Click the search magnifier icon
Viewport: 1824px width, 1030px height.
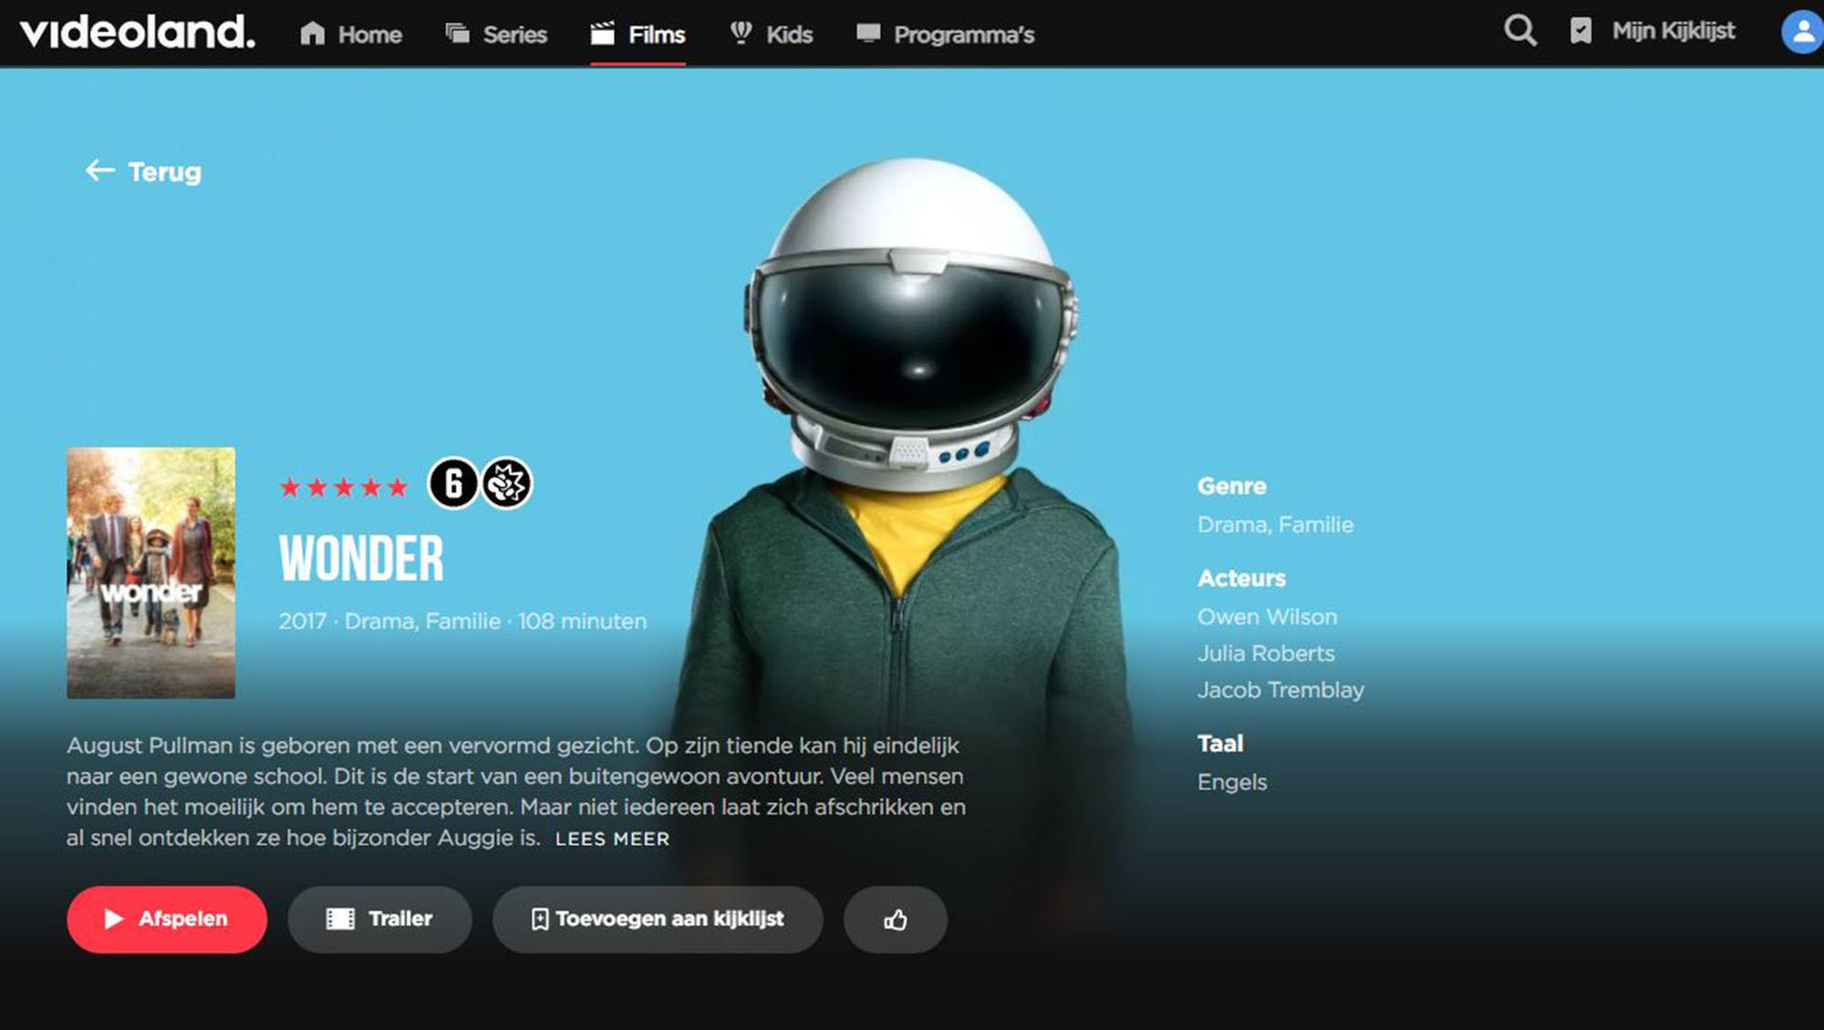1519,31
